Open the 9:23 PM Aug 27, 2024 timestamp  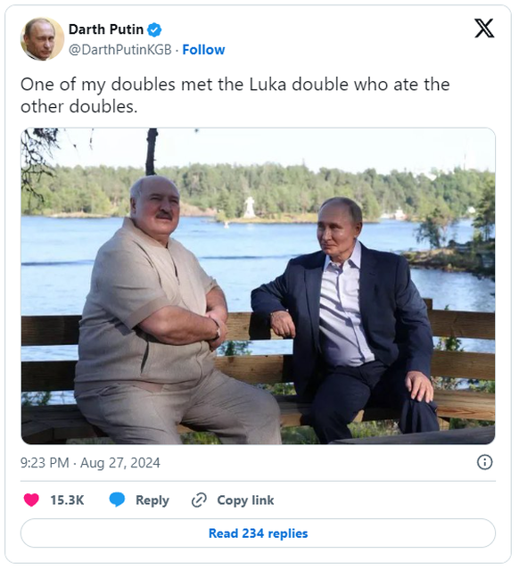[x=90, y=463]
